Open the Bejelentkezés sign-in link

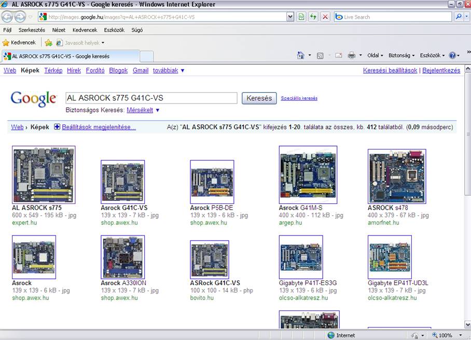441,70
